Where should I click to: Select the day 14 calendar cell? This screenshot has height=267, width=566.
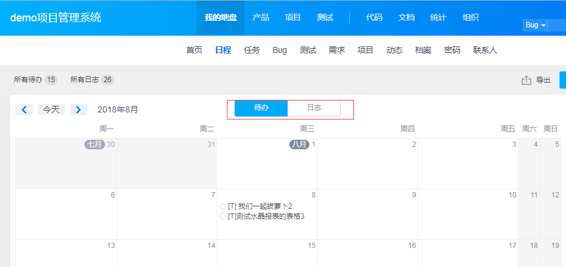pos(167,253)
